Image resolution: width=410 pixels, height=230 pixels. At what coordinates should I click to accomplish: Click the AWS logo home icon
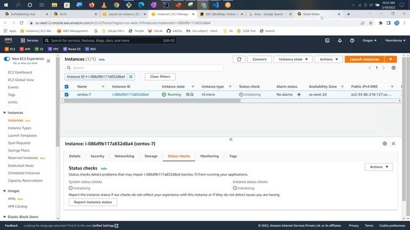(x=8, y=40)
